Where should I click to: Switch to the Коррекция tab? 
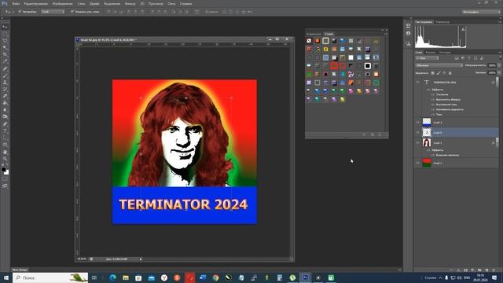[x=314, y=34]
